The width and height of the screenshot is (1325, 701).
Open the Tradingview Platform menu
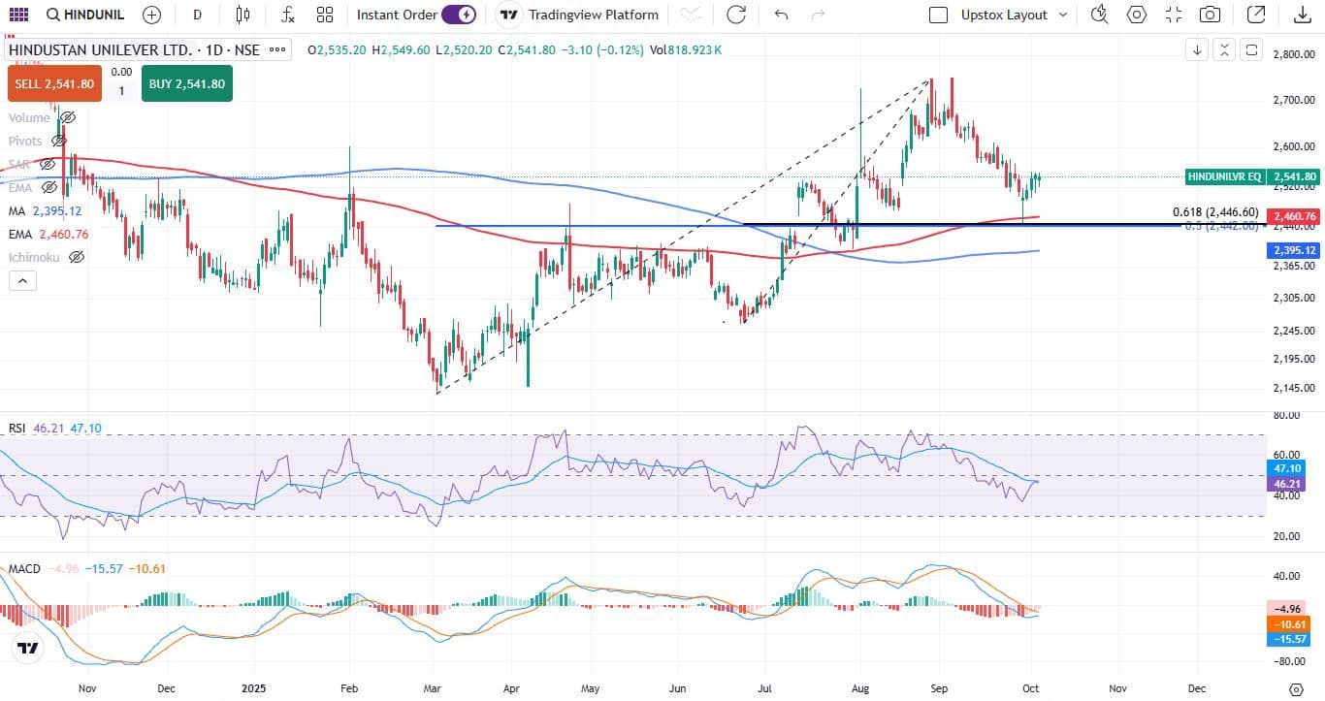coord(577,15)
